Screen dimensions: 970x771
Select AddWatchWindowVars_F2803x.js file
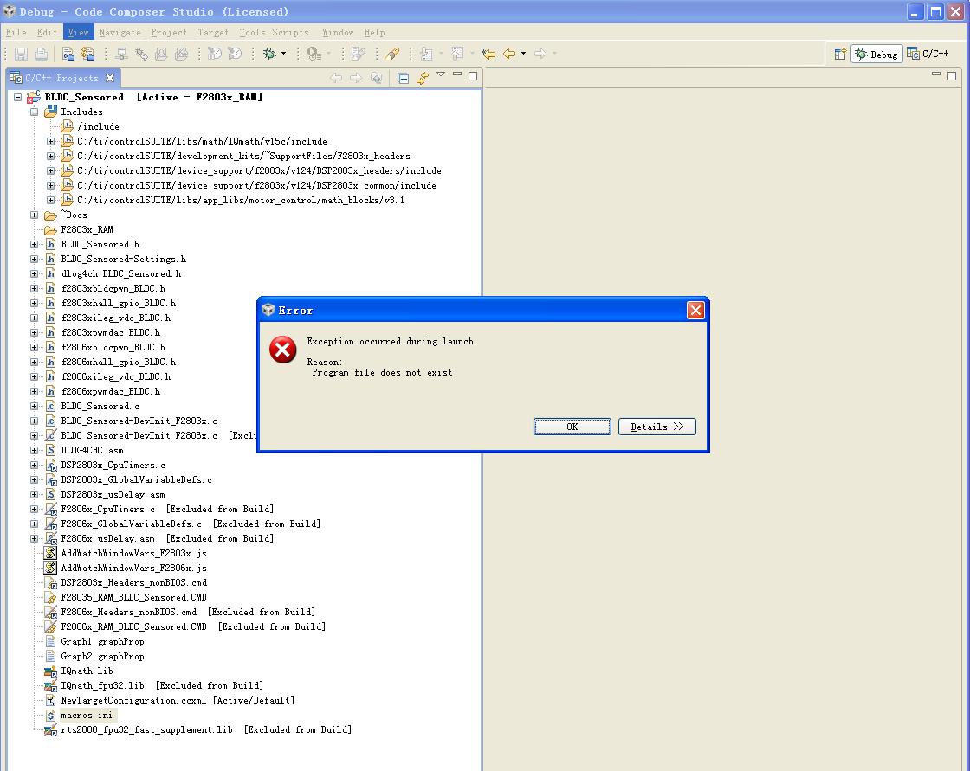click(133, 553)
